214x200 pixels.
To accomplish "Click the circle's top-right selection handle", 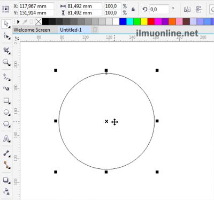I will (x=157, y=70).
